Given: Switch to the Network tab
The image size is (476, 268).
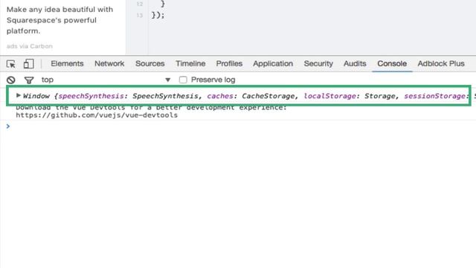Looking at the screenshot, I should click(x=109, y=63).
